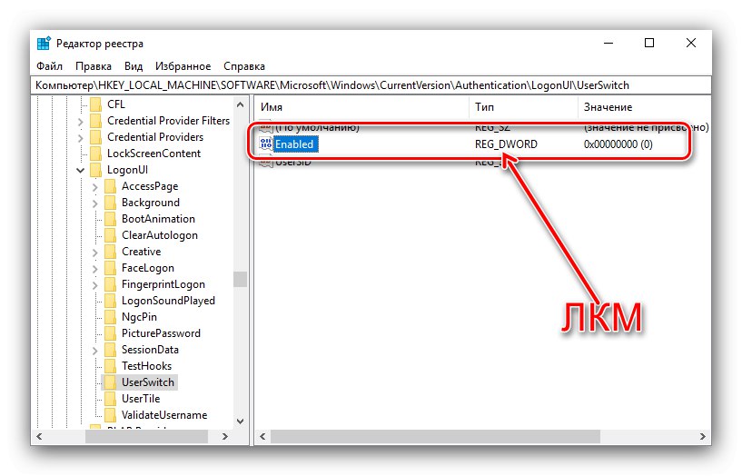Image resolution: width=742 pixels, height=476 pixels.
Task: Expand the Credential Providers key
Action: pyautogui.click(x=81, y=138)
